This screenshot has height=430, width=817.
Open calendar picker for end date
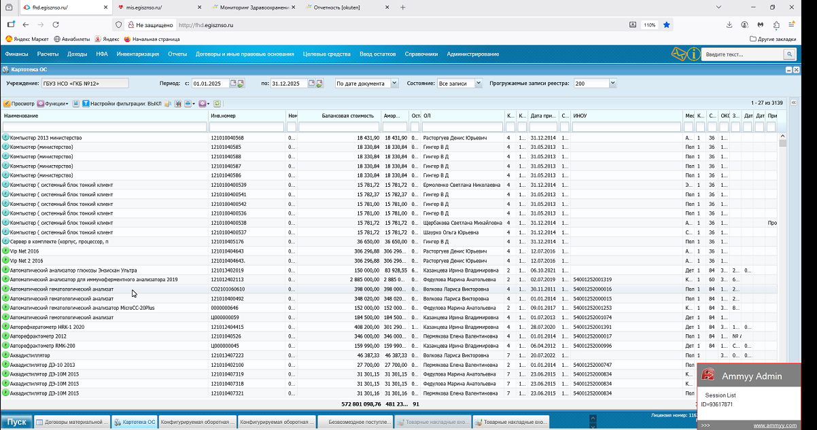coord(312,84)
